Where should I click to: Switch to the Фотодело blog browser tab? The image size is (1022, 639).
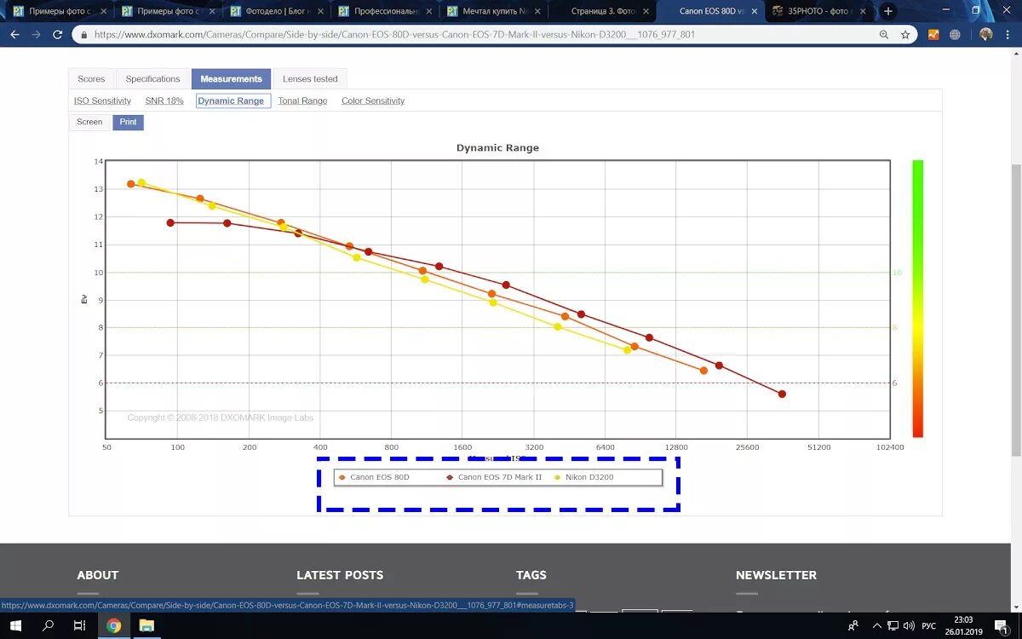(277, 12)
